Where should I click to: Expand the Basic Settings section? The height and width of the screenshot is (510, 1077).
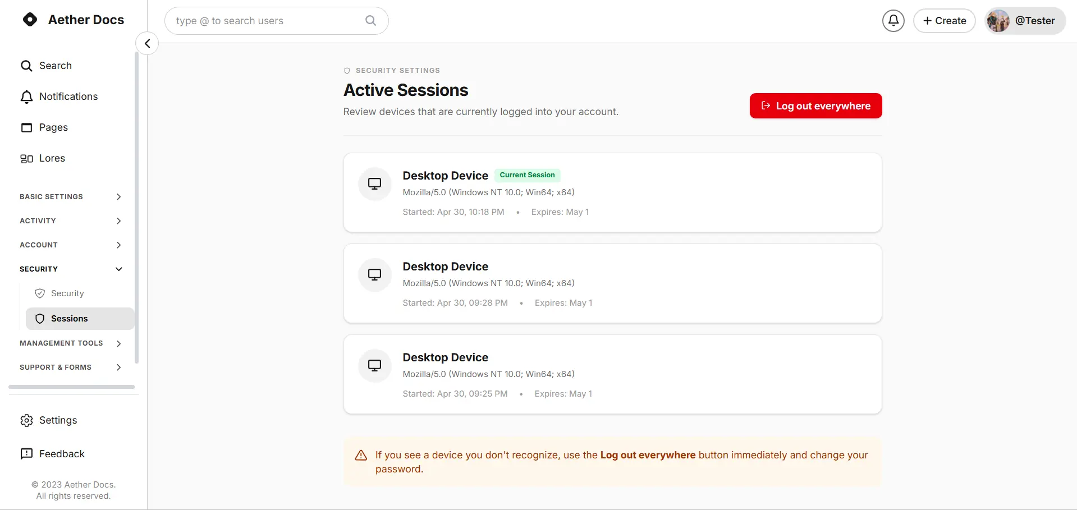(x=71, y=197)
